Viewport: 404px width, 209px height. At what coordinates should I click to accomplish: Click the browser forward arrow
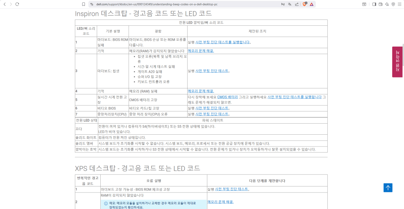pyautogui.click(x=11, y=4)
